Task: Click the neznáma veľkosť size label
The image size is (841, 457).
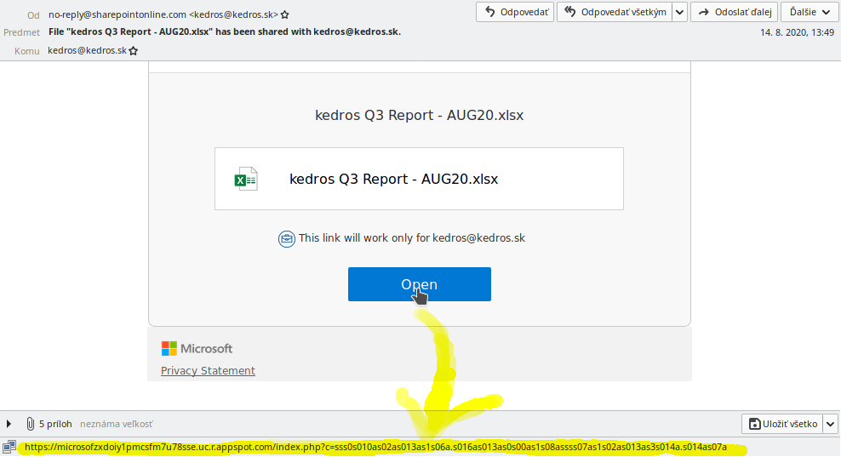Action: pos(117,424)
